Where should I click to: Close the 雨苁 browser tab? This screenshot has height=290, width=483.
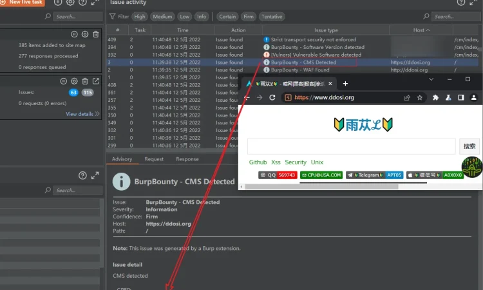click(330, 84)
